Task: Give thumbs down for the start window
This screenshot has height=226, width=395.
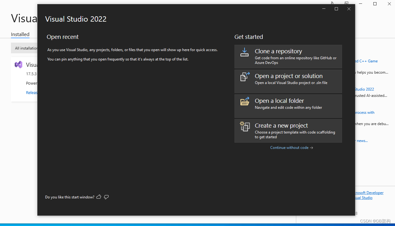Action: tap(106, 197)
